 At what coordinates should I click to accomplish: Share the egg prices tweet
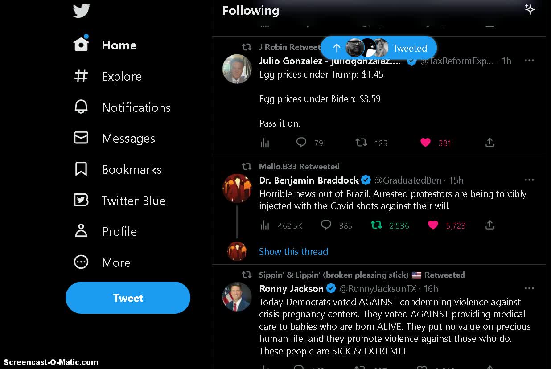[x=489, y=143]
